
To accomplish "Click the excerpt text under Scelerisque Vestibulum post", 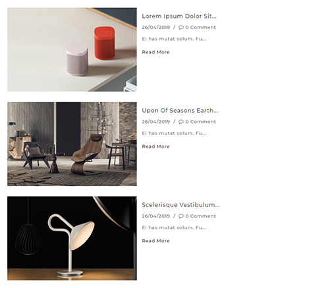I will pos(174,227).
